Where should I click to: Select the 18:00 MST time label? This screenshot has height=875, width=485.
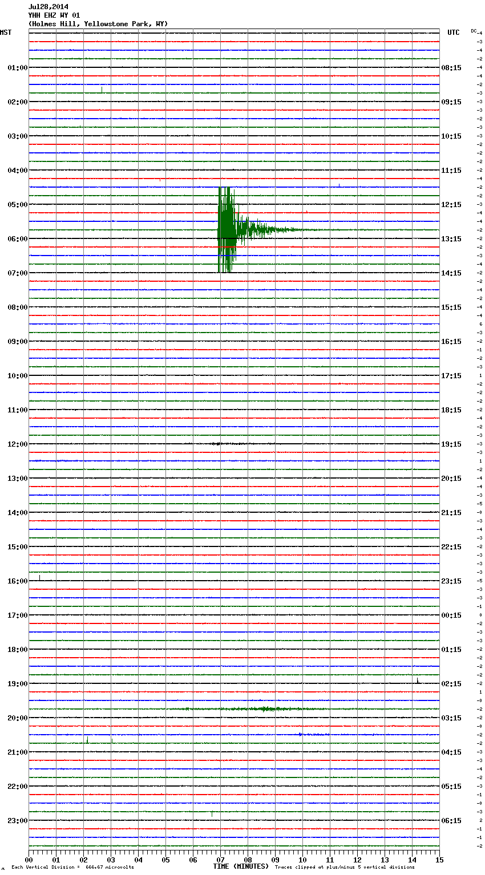pyautogui.click(x=18, y=650)
